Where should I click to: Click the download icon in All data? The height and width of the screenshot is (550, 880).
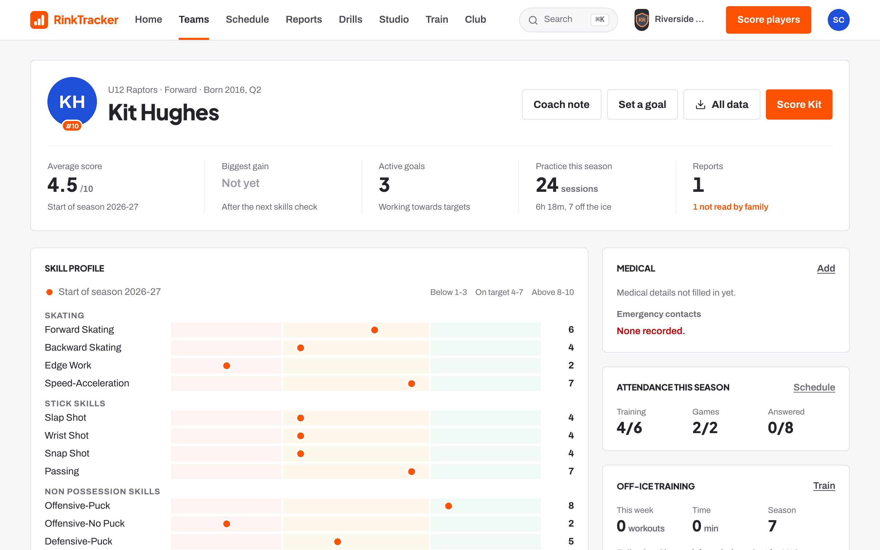[x=700, y=105]
